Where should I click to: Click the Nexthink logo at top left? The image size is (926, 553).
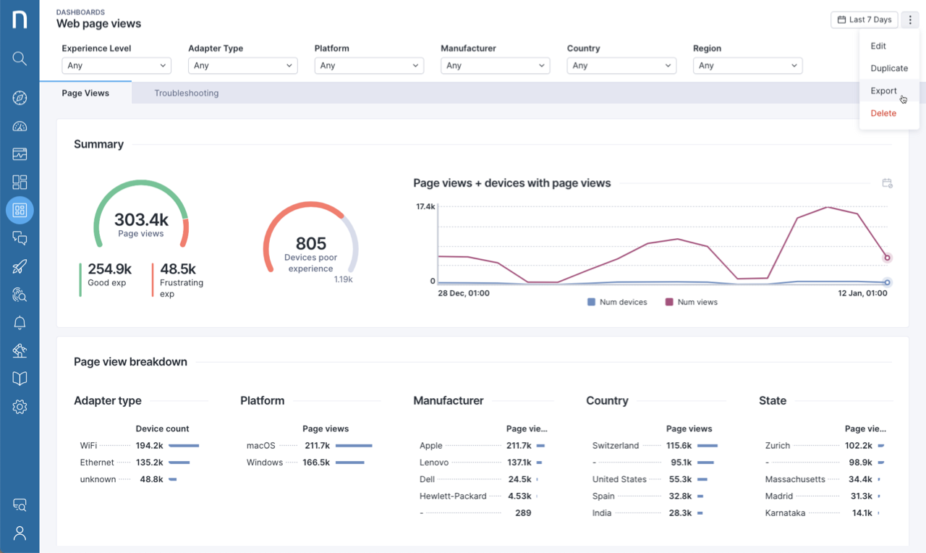20,20
